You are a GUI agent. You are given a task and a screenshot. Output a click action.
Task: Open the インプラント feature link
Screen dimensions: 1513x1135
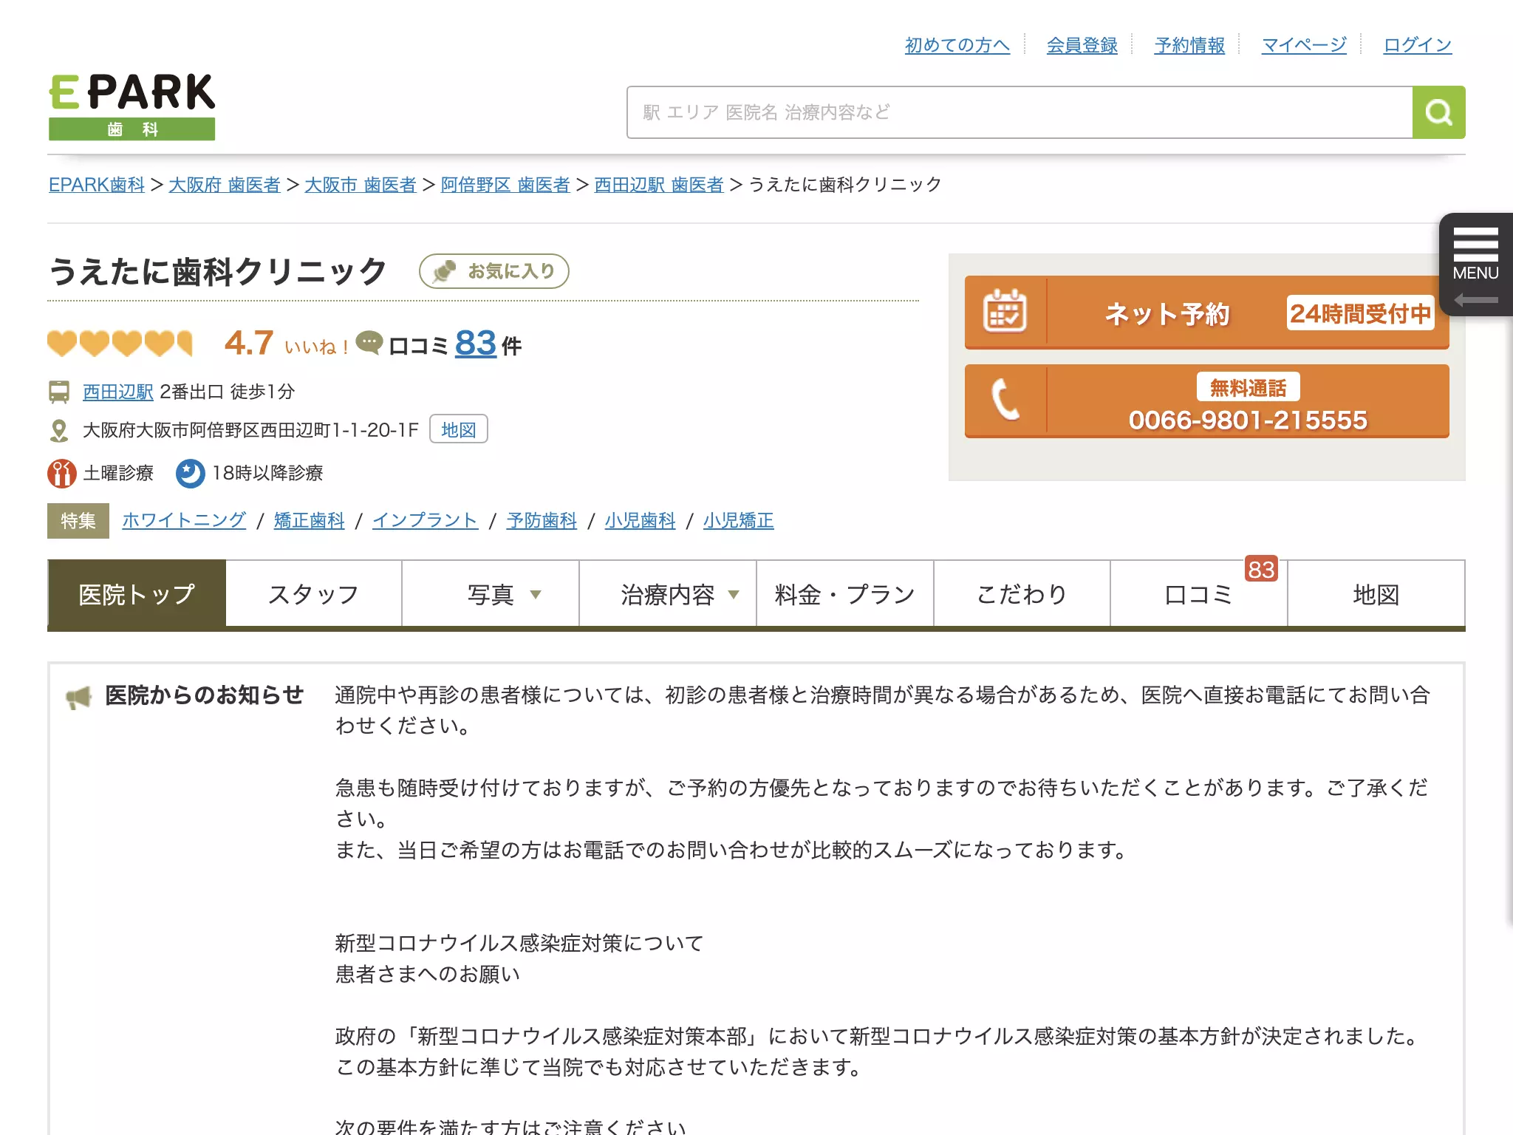426,520
